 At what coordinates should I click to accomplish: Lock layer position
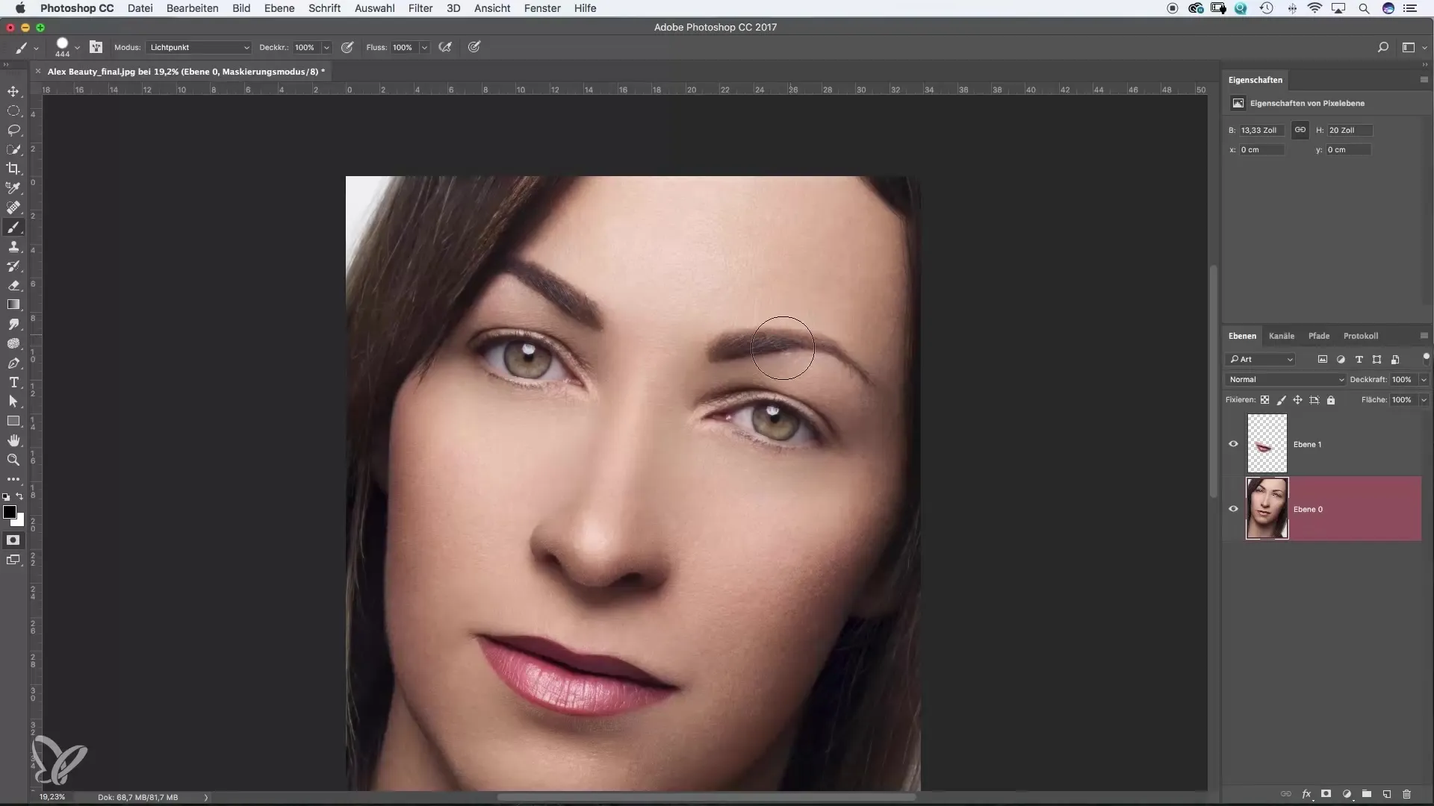coord(1298,400)
